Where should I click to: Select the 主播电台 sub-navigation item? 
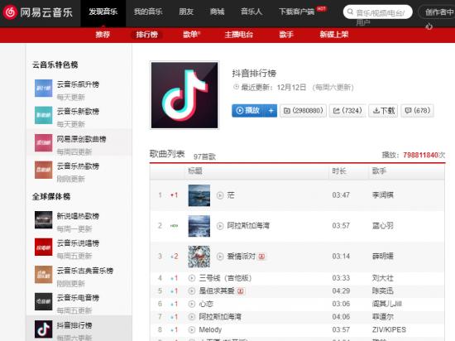(x=239, y=35)
